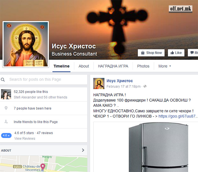Expand the ABOUT section chevron
Viewport: 198px width, 172px height.
[83, 150]
